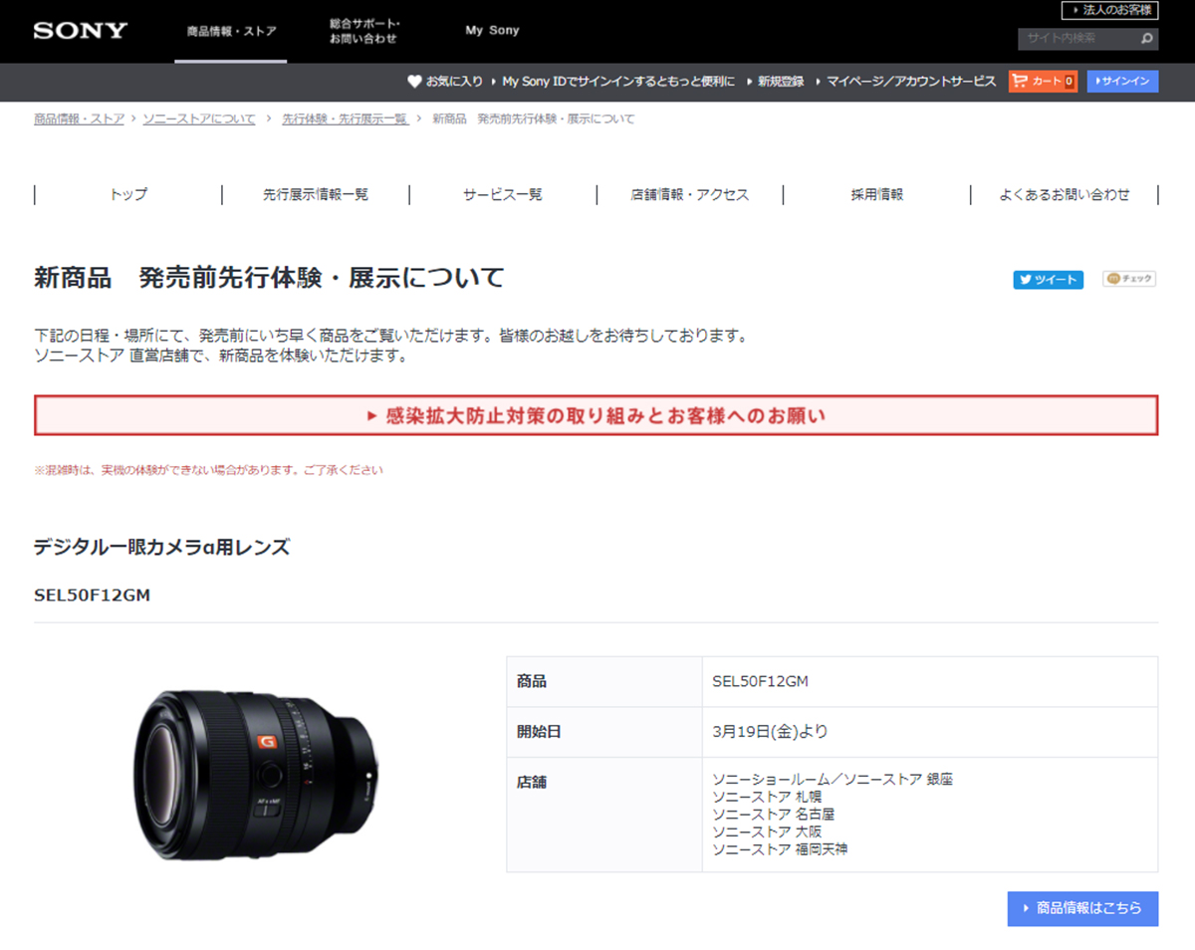Image resolution: width=1195 pixels, height=950 pixels.
Task: Open 感染拡大防止対策の取り組み banner
Action: point(597,415)
